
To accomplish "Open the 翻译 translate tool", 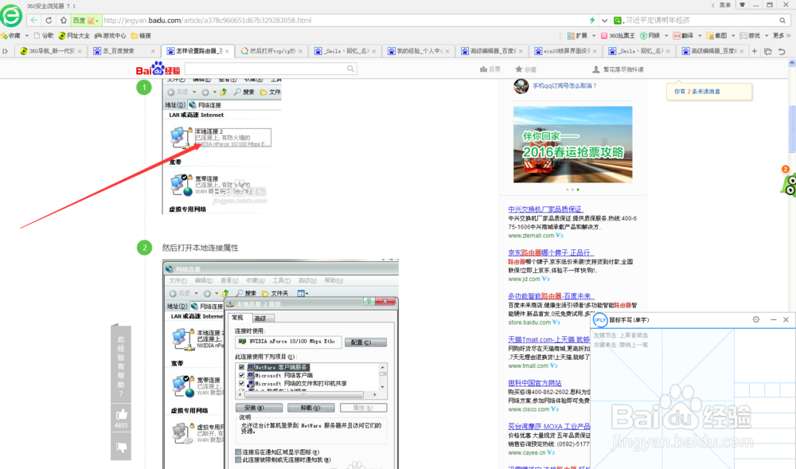I will 685,35.
